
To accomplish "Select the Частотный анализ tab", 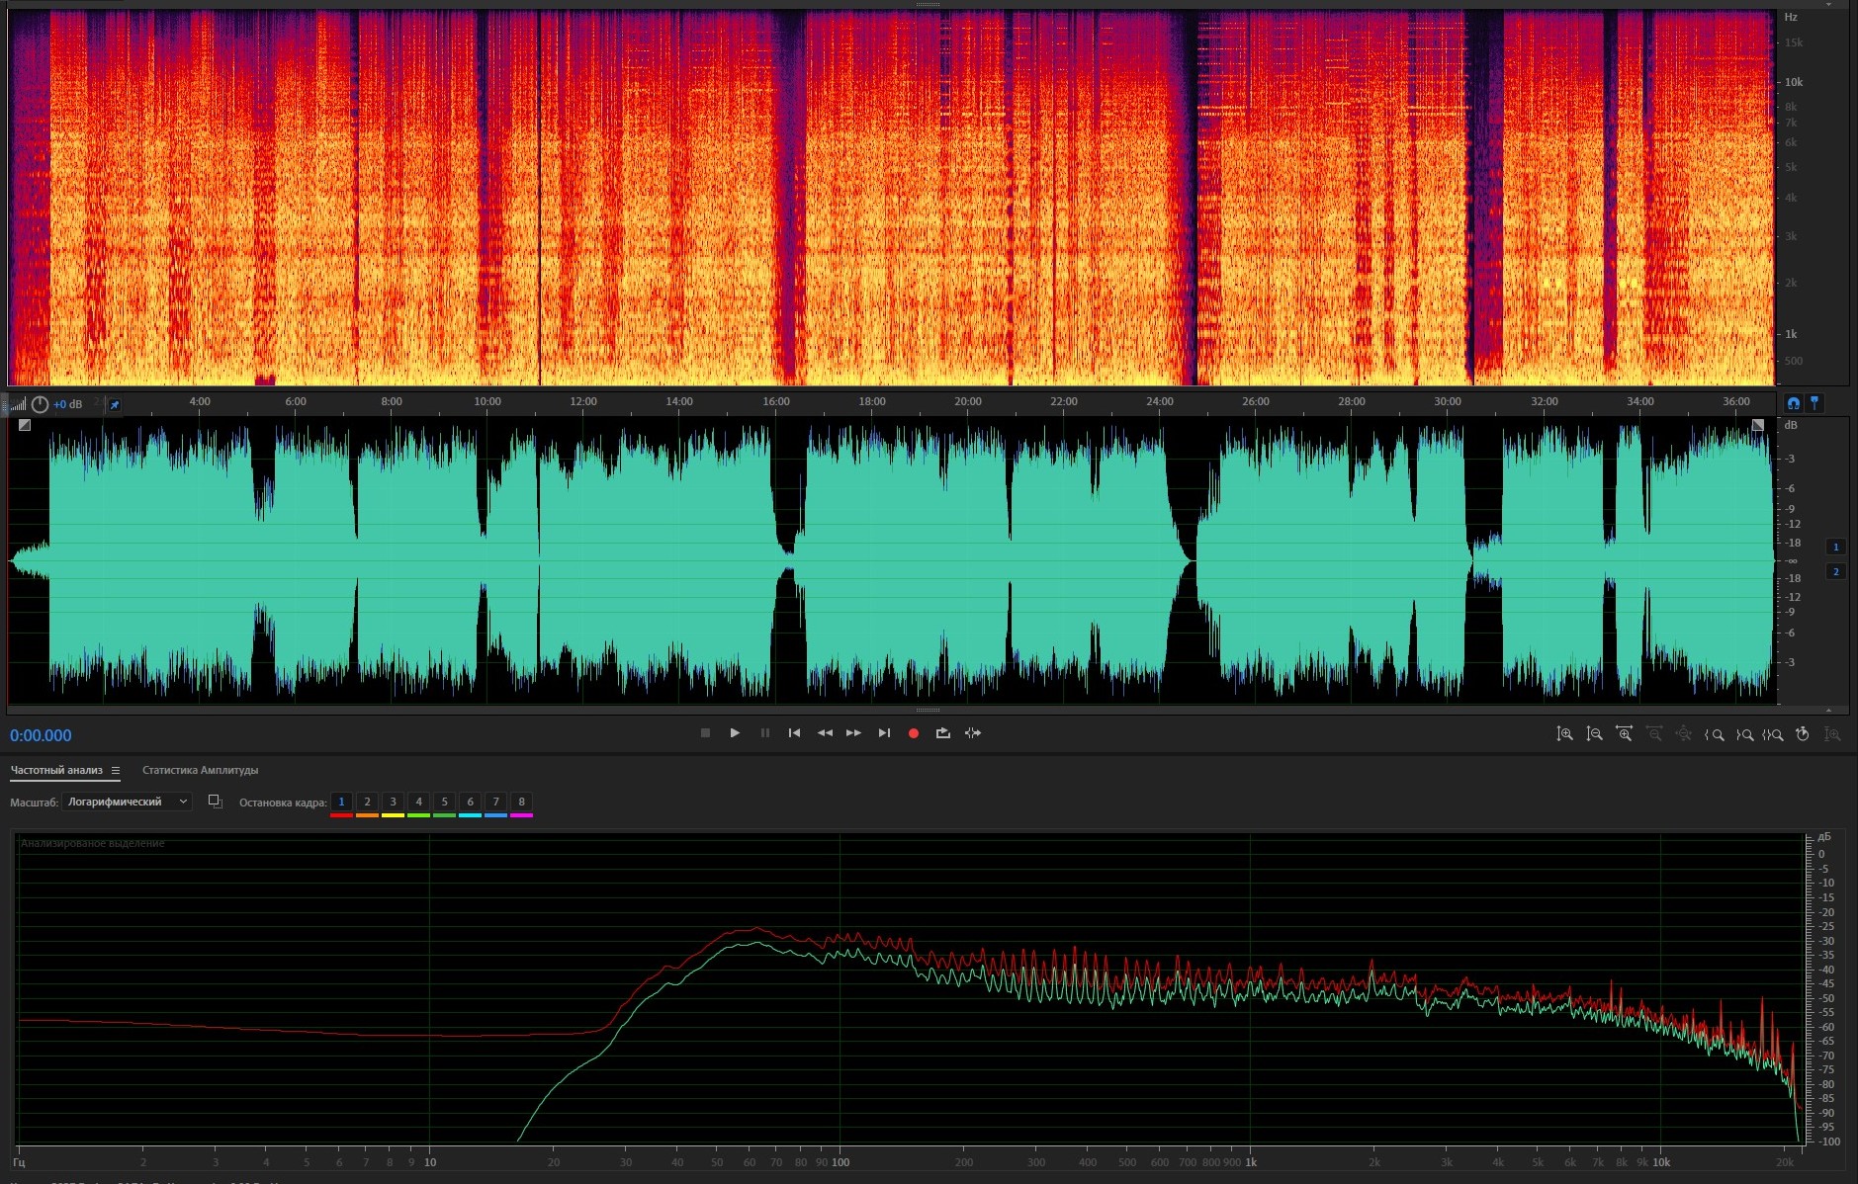I will pos(56,770).
